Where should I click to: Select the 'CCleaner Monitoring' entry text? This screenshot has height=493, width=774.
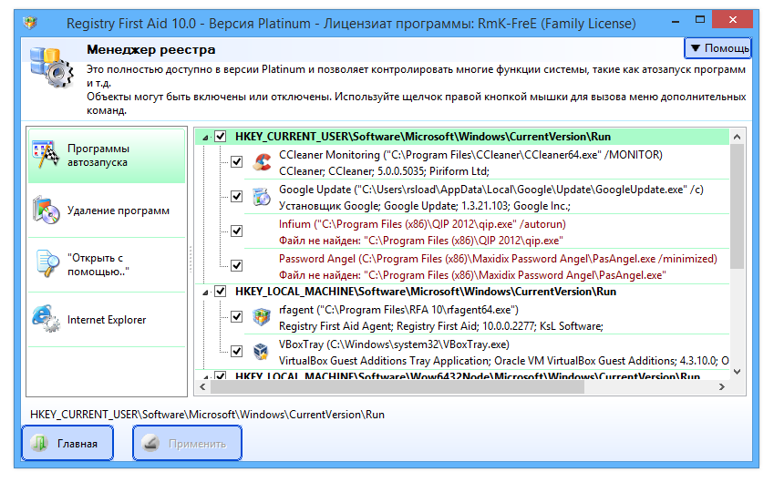pyautogui.click(x=470, y=155)
